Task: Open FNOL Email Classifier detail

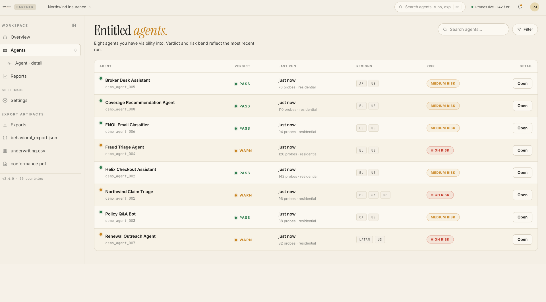Action: click(x=522, y=128)
